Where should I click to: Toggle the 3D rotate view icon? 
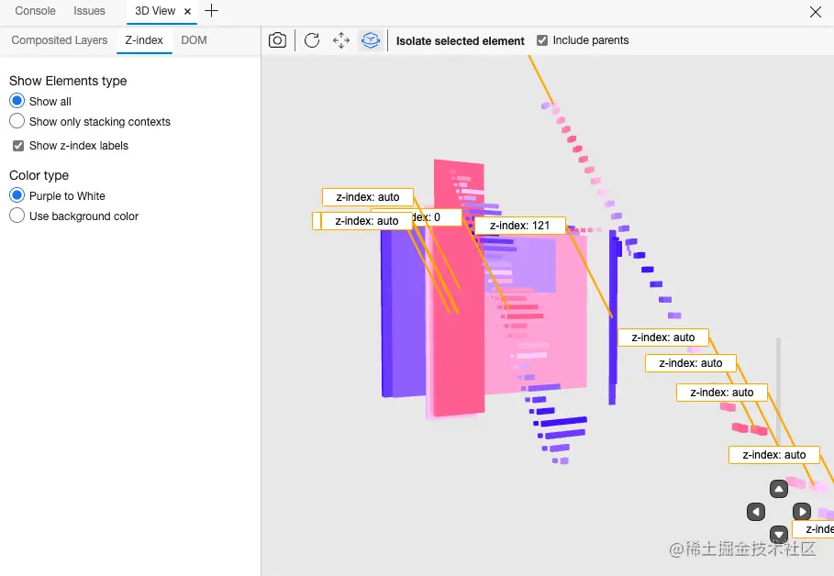370,40
